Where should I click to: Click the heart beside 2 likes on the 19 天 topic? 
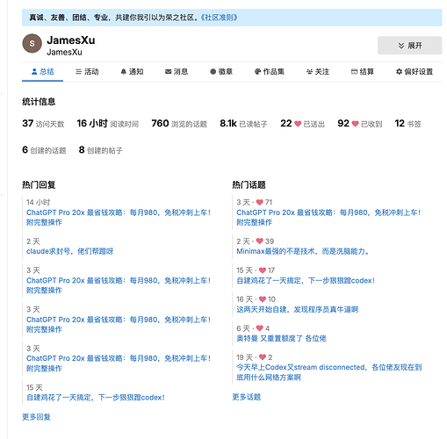pyautogui.click(x=263, y=357)
